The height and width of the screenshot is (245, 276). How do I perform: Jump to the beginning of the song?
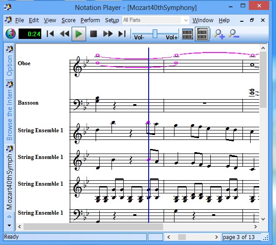[x=51, y=34]
